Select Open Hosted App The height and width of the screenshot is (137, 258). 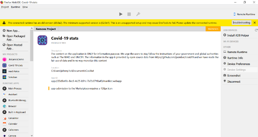pyautogui.click(x=15, y=47)
